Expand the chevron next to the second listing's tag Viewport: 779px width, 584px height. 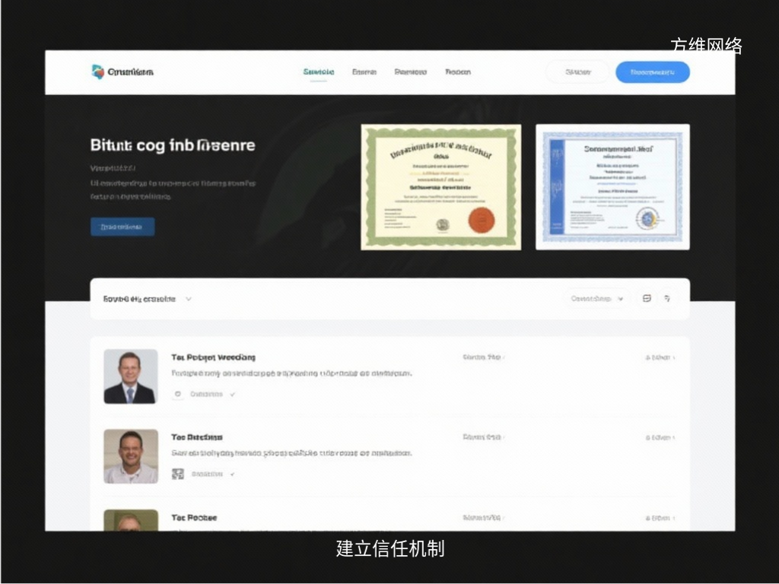(233, 474)
